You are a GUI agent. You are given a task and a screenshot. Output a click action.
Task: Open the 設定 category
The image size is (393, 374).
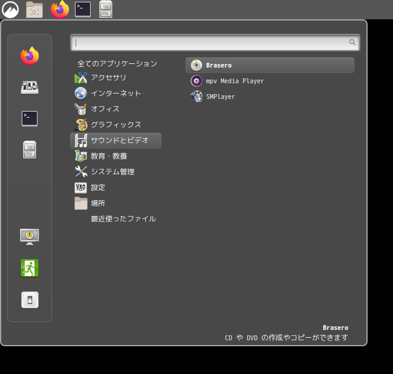point(116,188)
